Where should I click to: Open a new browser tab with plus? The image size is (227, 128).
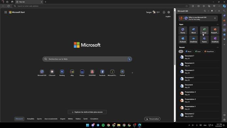(x=45, y=2)
